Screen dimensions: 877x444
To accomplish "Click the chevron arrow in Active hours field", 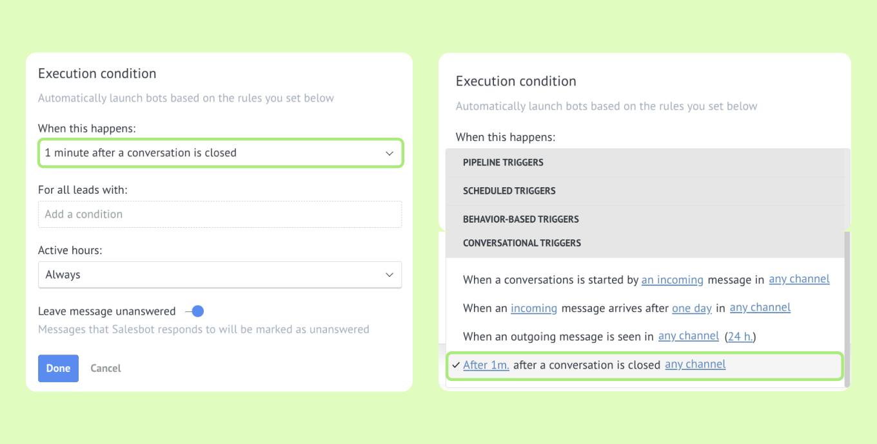I will tap(389, 275).
